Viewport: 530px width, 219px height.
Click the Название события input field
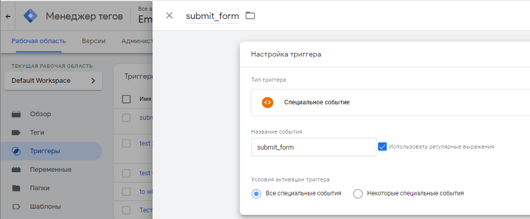313,147
